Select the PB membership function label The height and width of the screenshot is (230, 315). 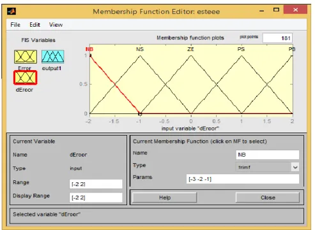click(292, 49)
